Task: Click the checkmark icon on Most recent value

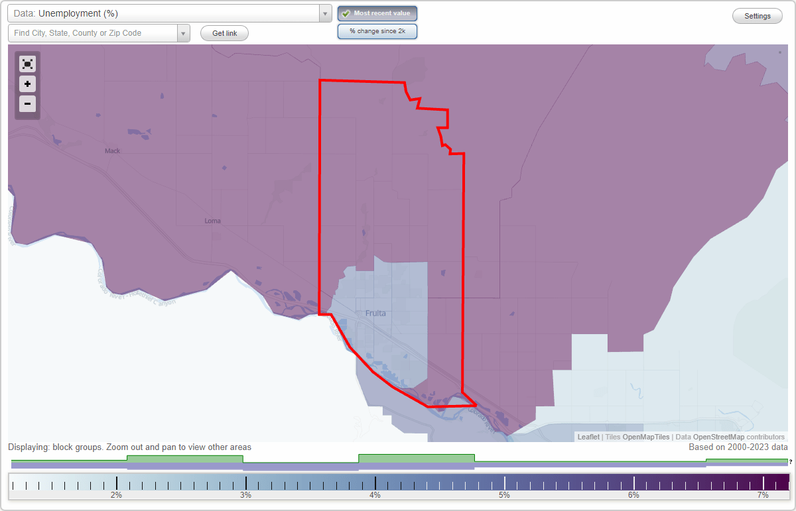Action: (346, 13)
